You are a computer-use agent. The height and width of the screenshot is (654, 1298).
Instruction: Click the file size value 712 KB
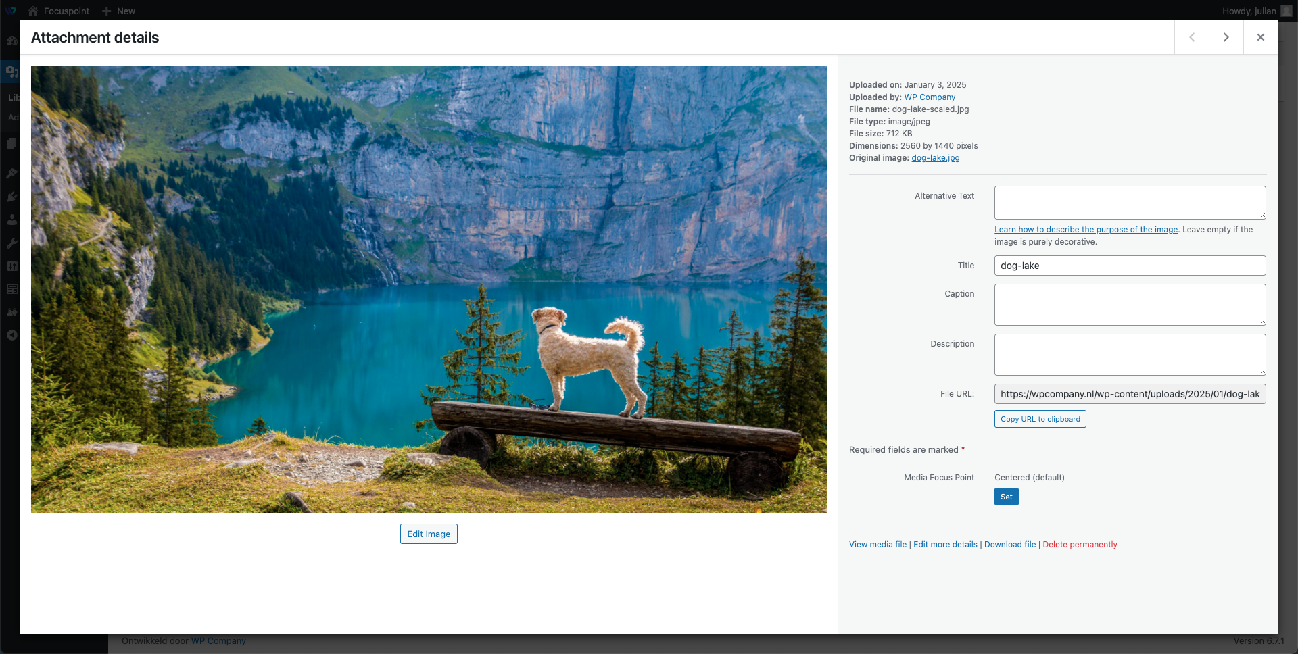click(899, 134)
